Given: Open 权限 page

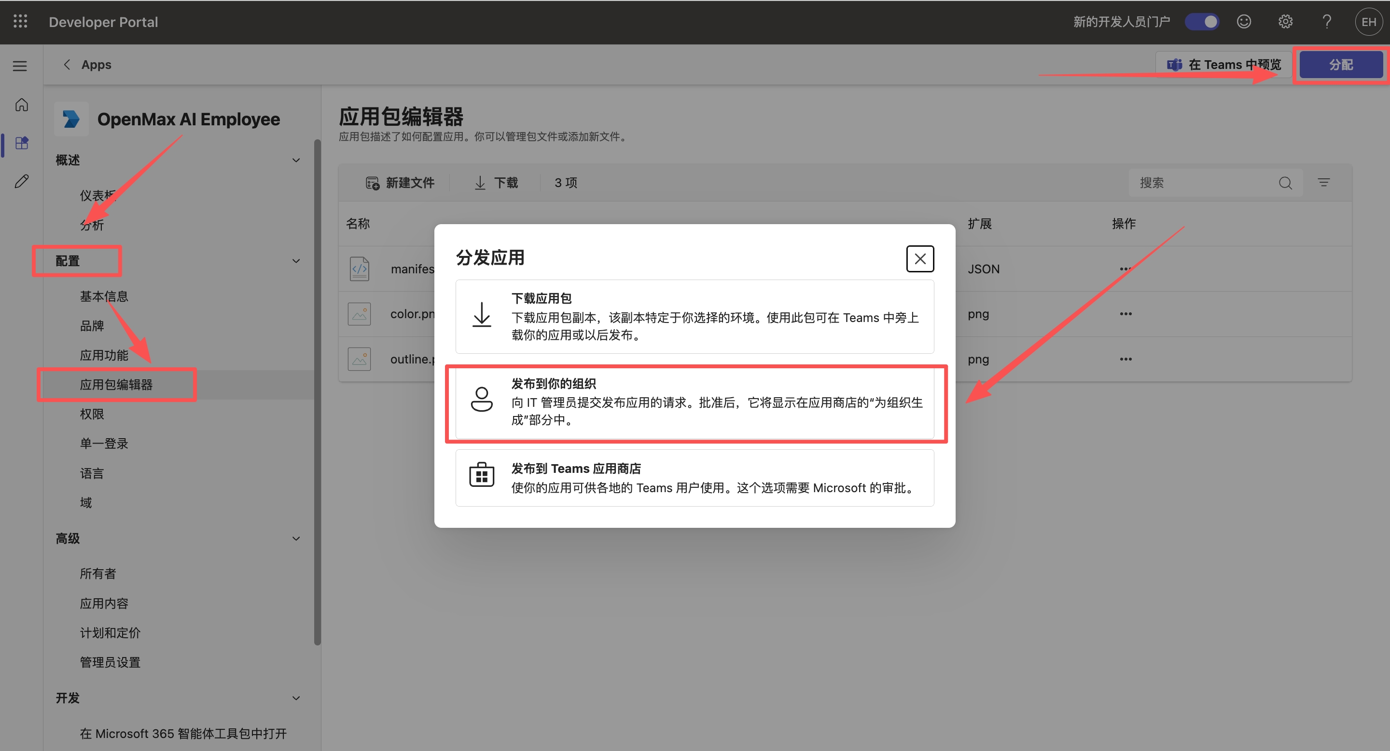Looking at the screenshot, I should 92,414.
